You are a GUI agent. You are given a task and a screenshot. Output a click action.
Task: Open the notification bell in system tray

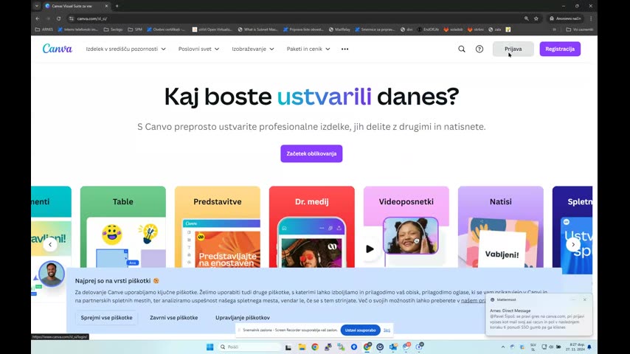click(x=589, y=347)
